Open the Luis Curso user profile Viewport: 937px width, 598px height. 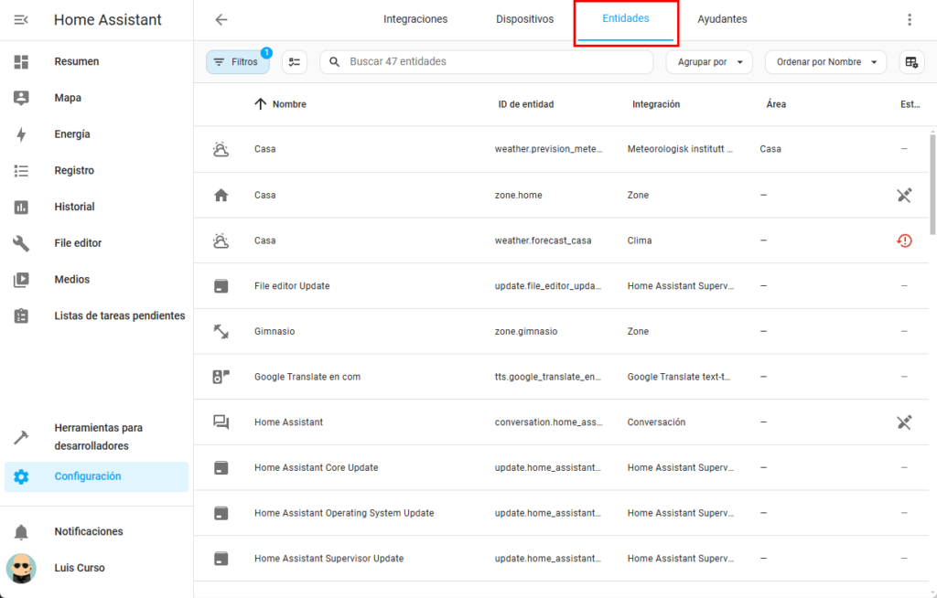79,568
